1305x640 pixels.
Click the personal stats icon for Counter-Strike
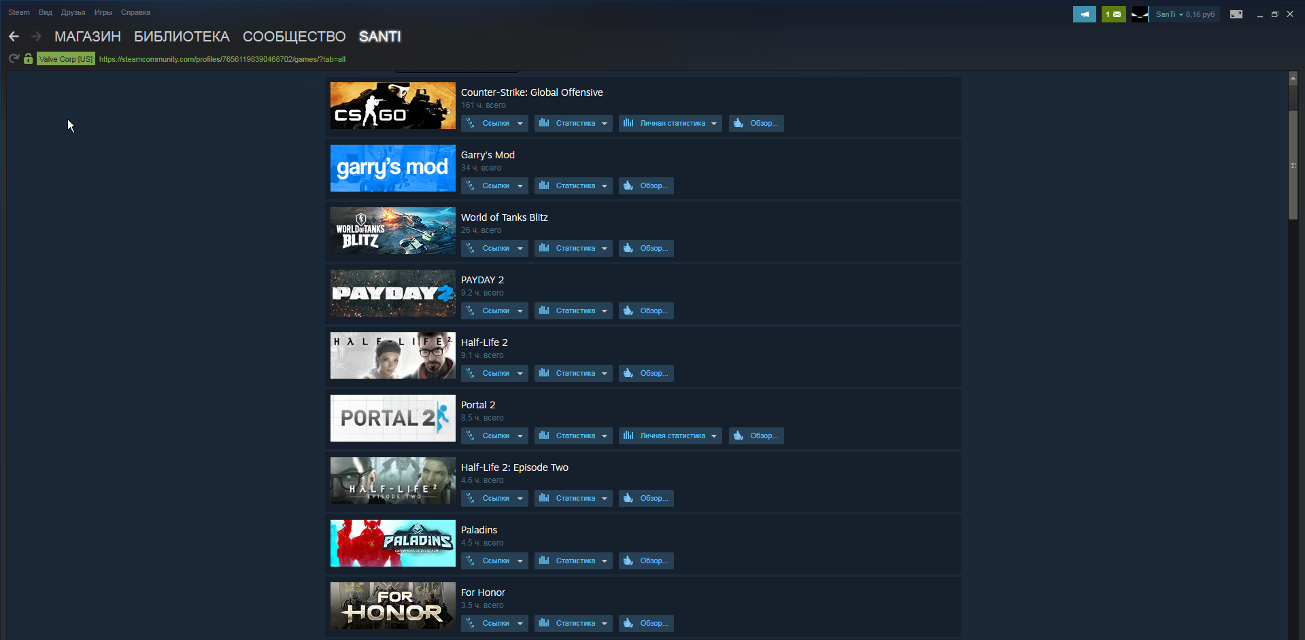[x=628, y=123]
